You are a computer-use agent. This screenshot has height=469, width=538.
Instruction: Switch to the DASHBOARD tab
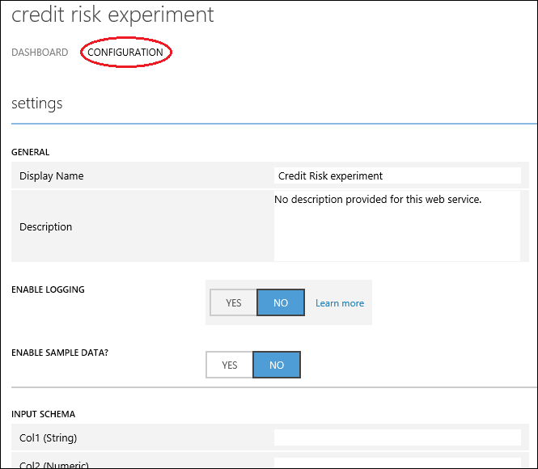40,52
